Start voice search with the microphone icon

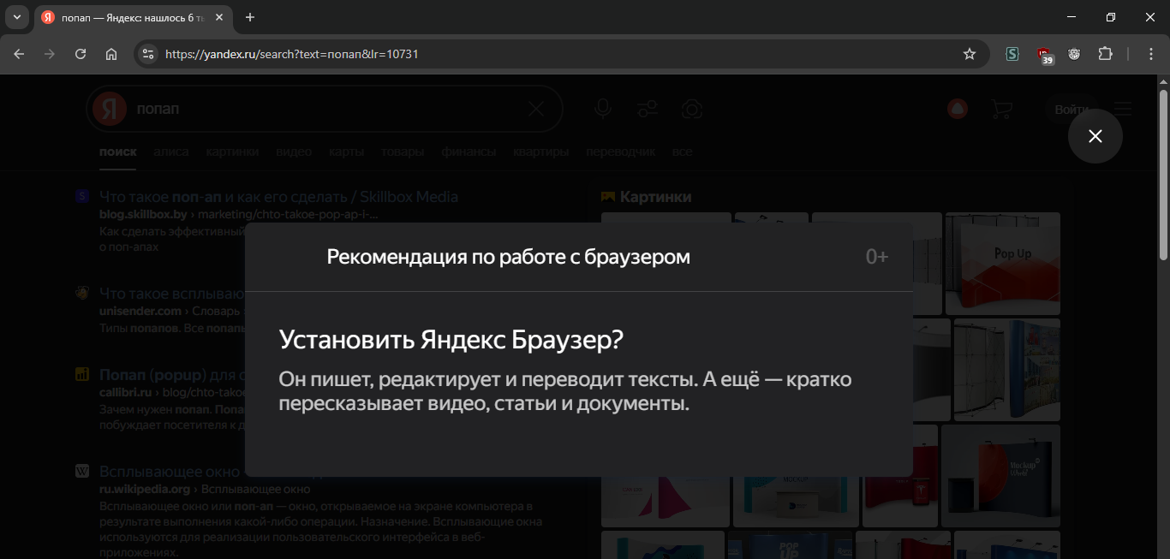coord(603,109)
